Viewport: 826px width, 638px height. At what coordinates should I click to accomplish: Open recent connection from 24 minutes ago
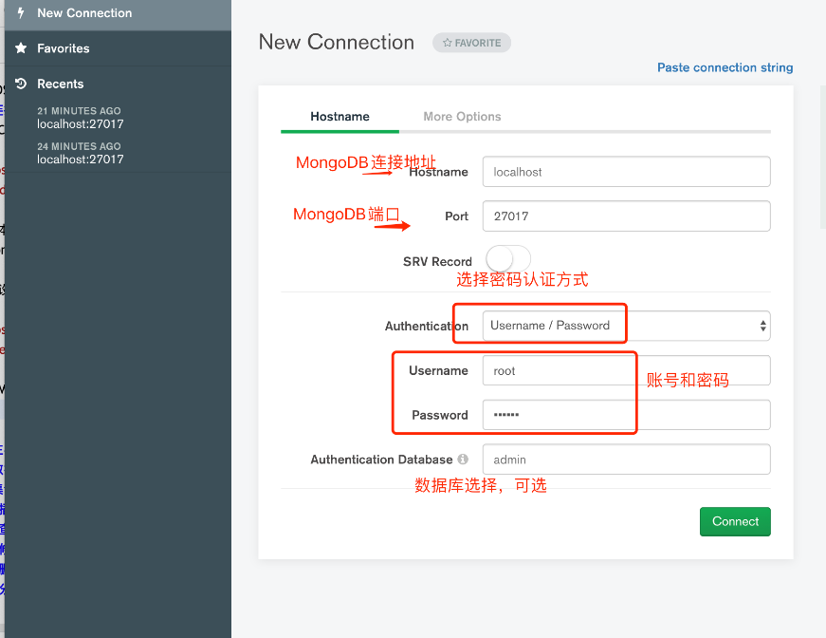pyautogui.click(x=80, y=154)
